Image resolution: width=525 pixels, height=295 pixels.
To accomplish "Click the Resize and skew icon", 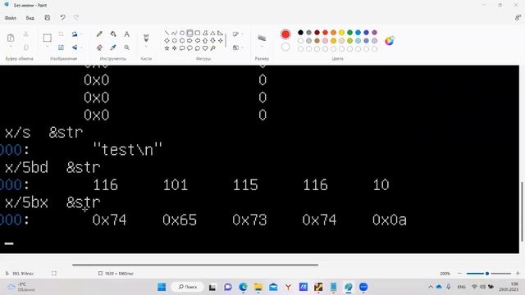I will (61, 48).
